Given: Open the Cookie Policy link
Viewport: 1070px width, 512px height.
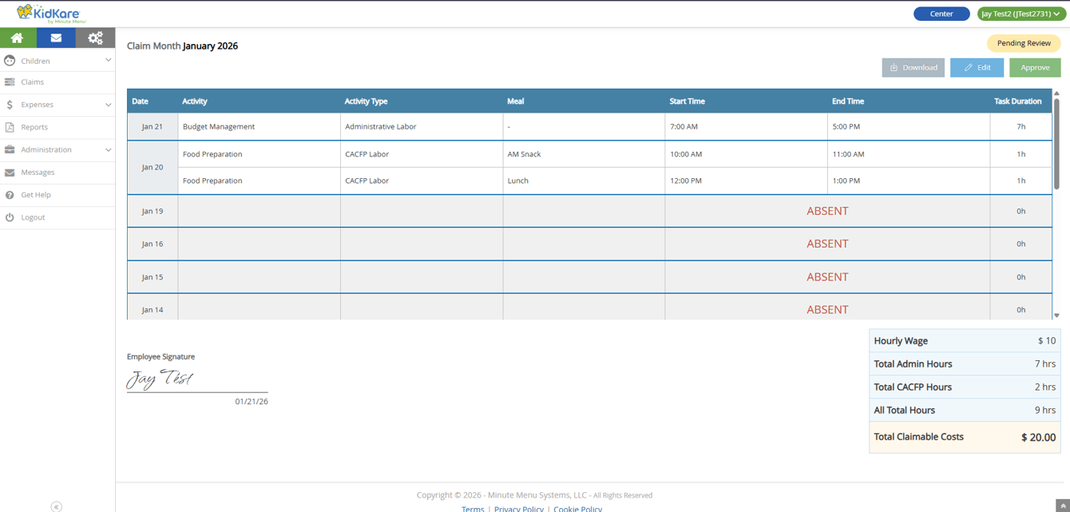Looking at the screenshot, I should point(578,508).
